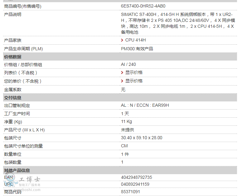Click the blue 测量 link

coord(38,146)
